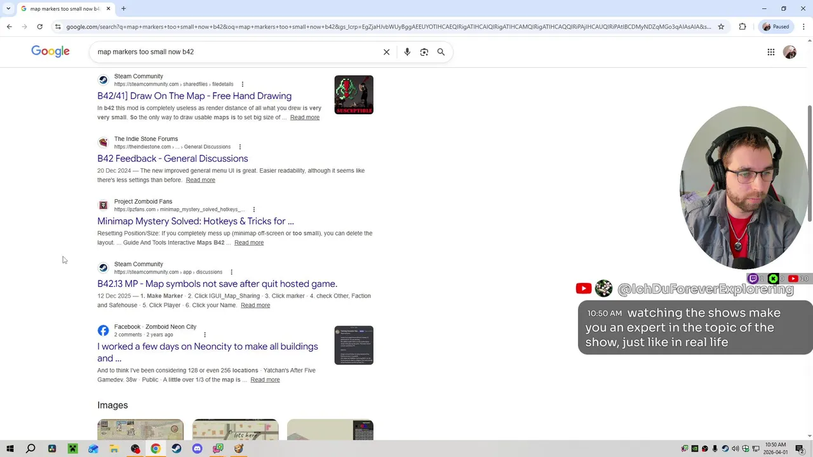The width and height of the screenshot is (813, 457).
Task: Bookmark this page with the star icon
Action: coord(721,27)
